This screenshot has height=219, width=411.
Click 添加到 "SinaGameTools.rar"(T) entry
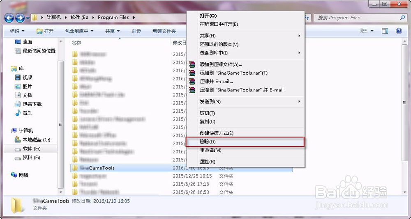(245, 73)
